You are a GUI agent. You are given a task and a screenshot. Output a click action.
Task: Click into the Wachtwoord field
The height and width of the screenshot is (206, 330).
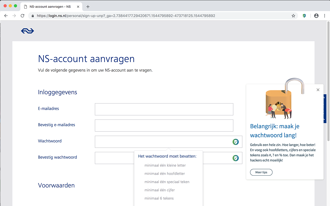(x=169, y=142)
